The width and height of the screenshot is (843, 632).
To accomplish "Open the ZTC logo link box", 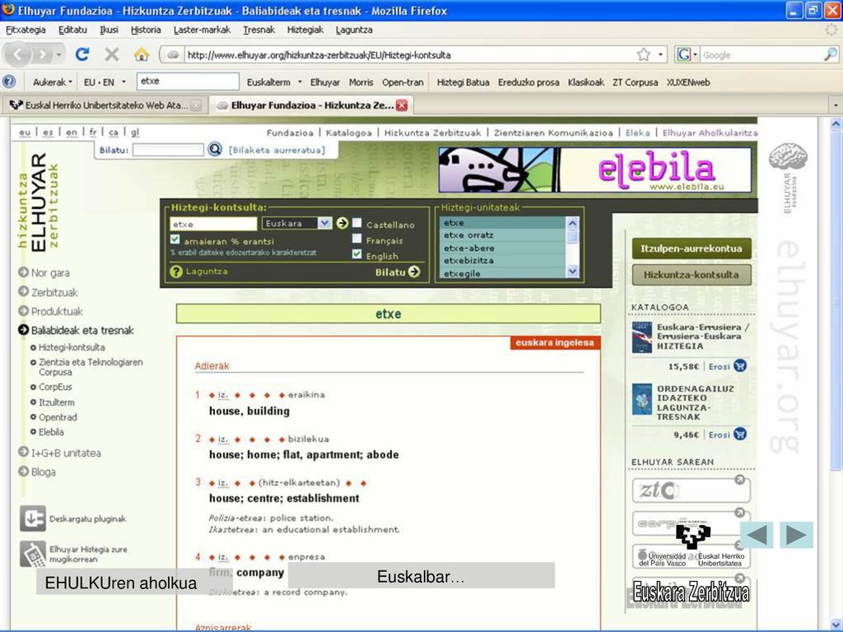I will 691,490.
